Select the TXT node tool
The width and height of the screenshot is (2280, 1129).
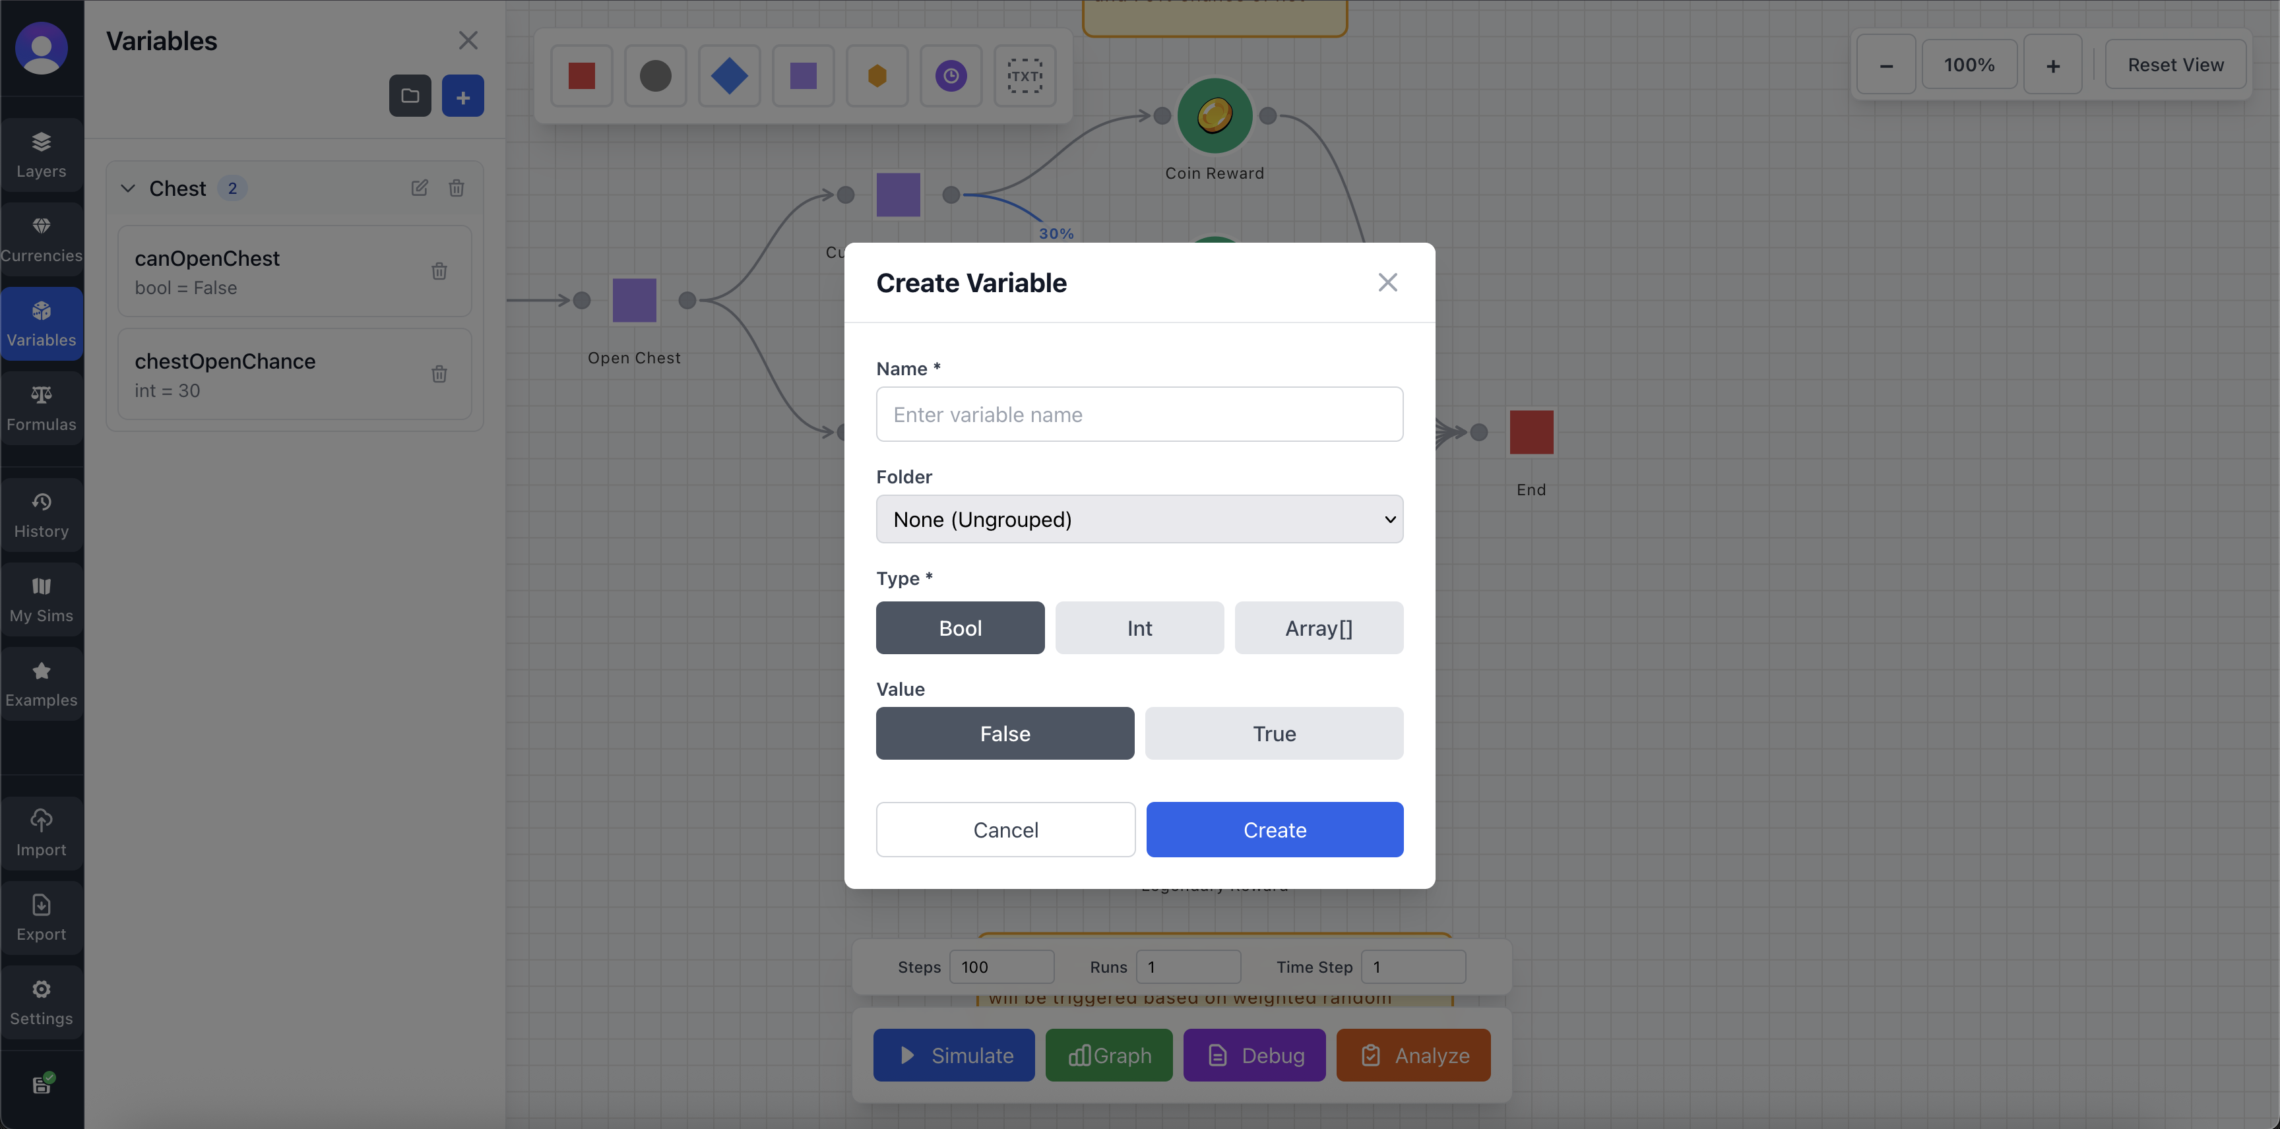(x=1024, y=76)
